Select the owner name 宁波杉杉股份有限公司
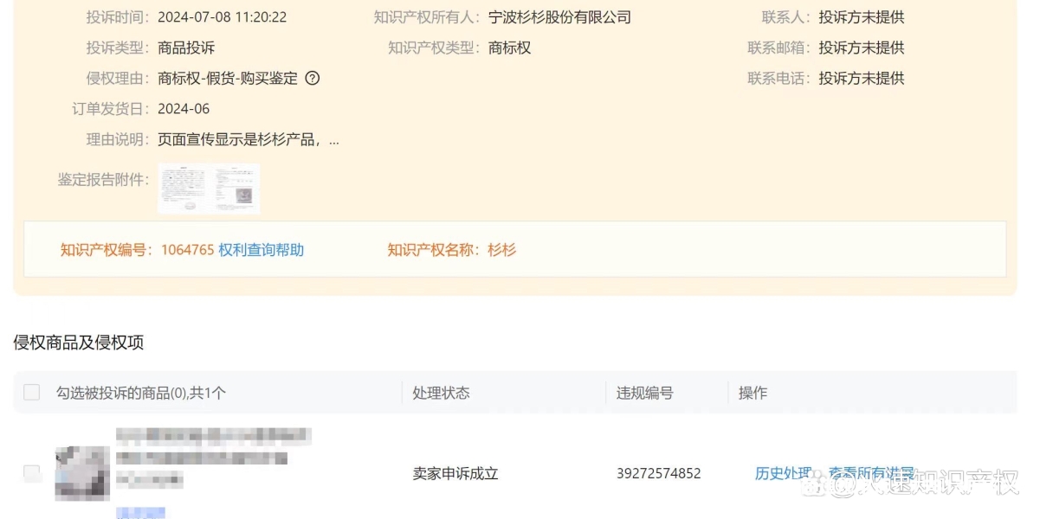This screenshot has height=519, width=1040. [559, 17]
